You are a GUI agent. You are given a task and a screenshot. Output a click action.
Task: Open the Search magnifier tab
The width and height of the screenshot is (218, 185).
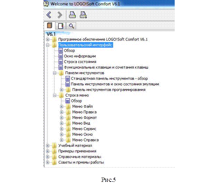71,26
